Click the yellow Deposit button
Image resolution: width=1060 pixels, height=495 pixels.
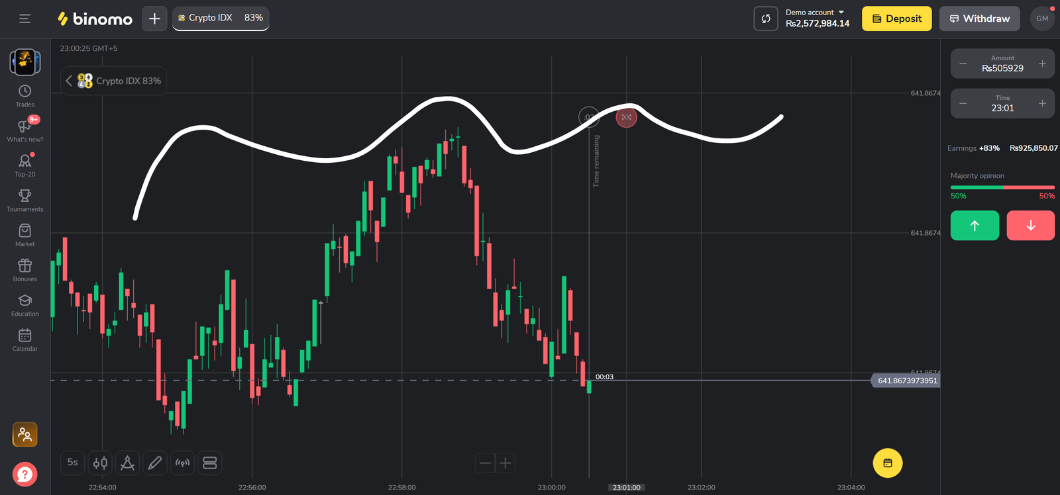[x=896, y=19]
